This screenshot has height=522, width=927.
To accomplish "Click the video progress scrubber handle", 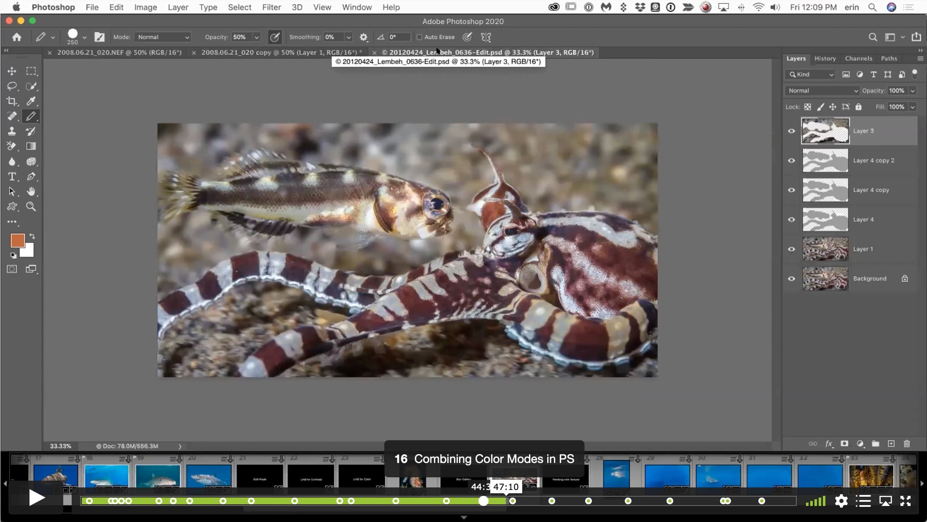I will (x=484, y=501).
